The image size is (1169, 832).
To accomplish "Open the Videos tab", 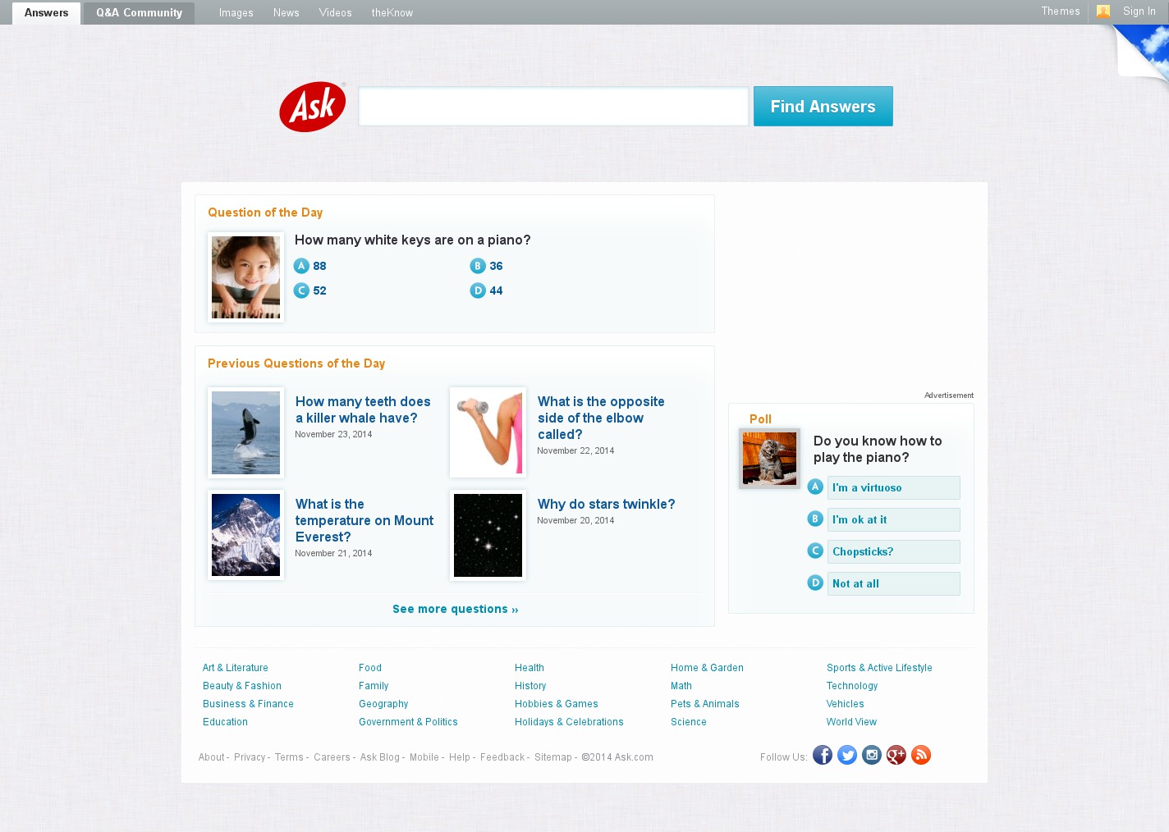I will 336,13.
